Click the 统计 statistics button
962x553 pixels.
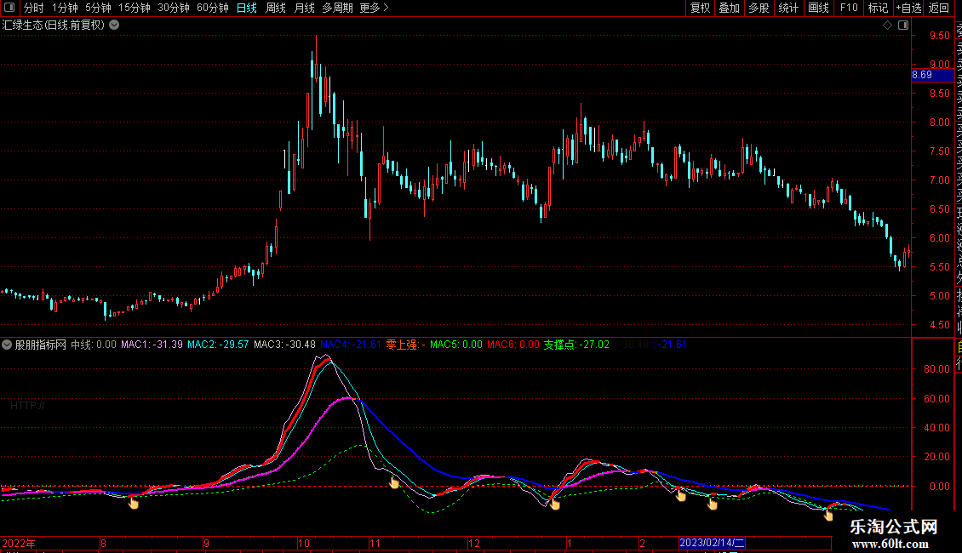[788, 8]
